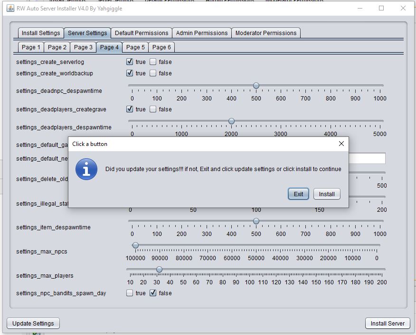This screenshot has height=335, width=416.
Task: Click the settings_max_players slider knob
Action: click(159, 270)
